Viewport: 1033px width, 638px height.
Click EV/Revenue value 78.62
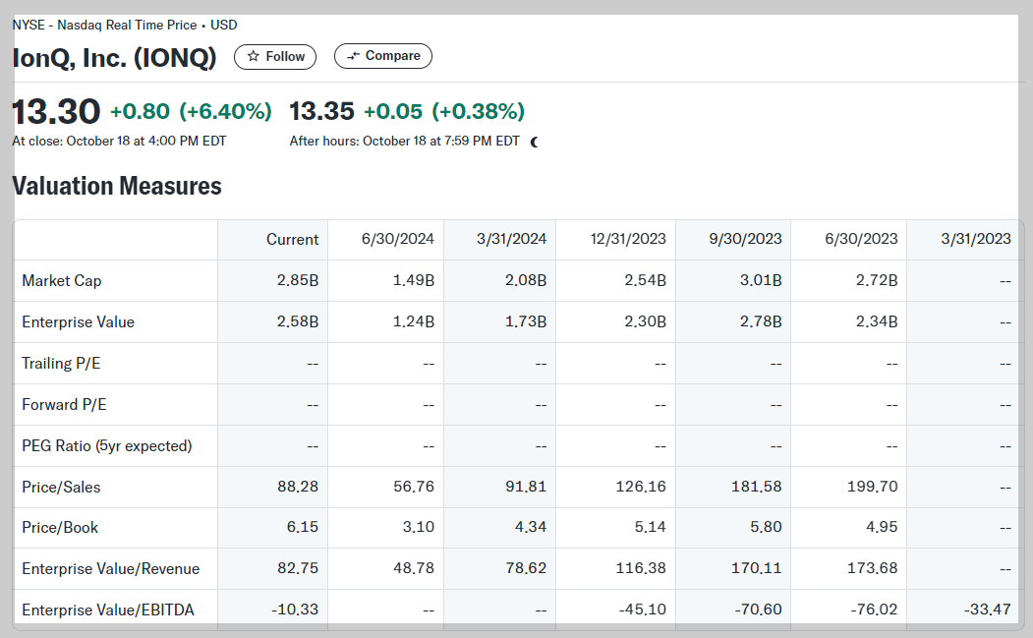click(x=526, y=568)
